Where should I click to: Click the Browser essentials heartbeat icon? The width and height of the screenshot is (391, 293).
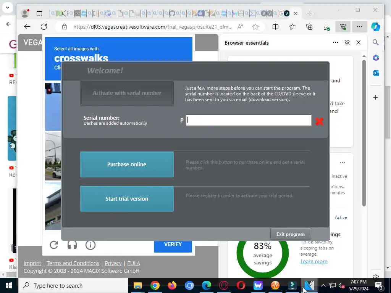tap(343, 27)
